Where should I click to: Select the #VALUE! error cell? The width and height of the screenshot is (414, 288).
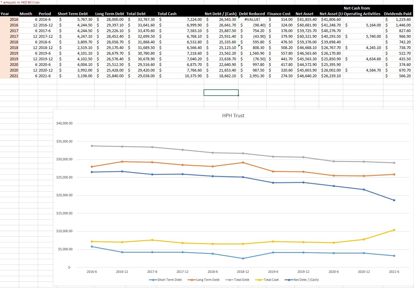pos(252,19)
